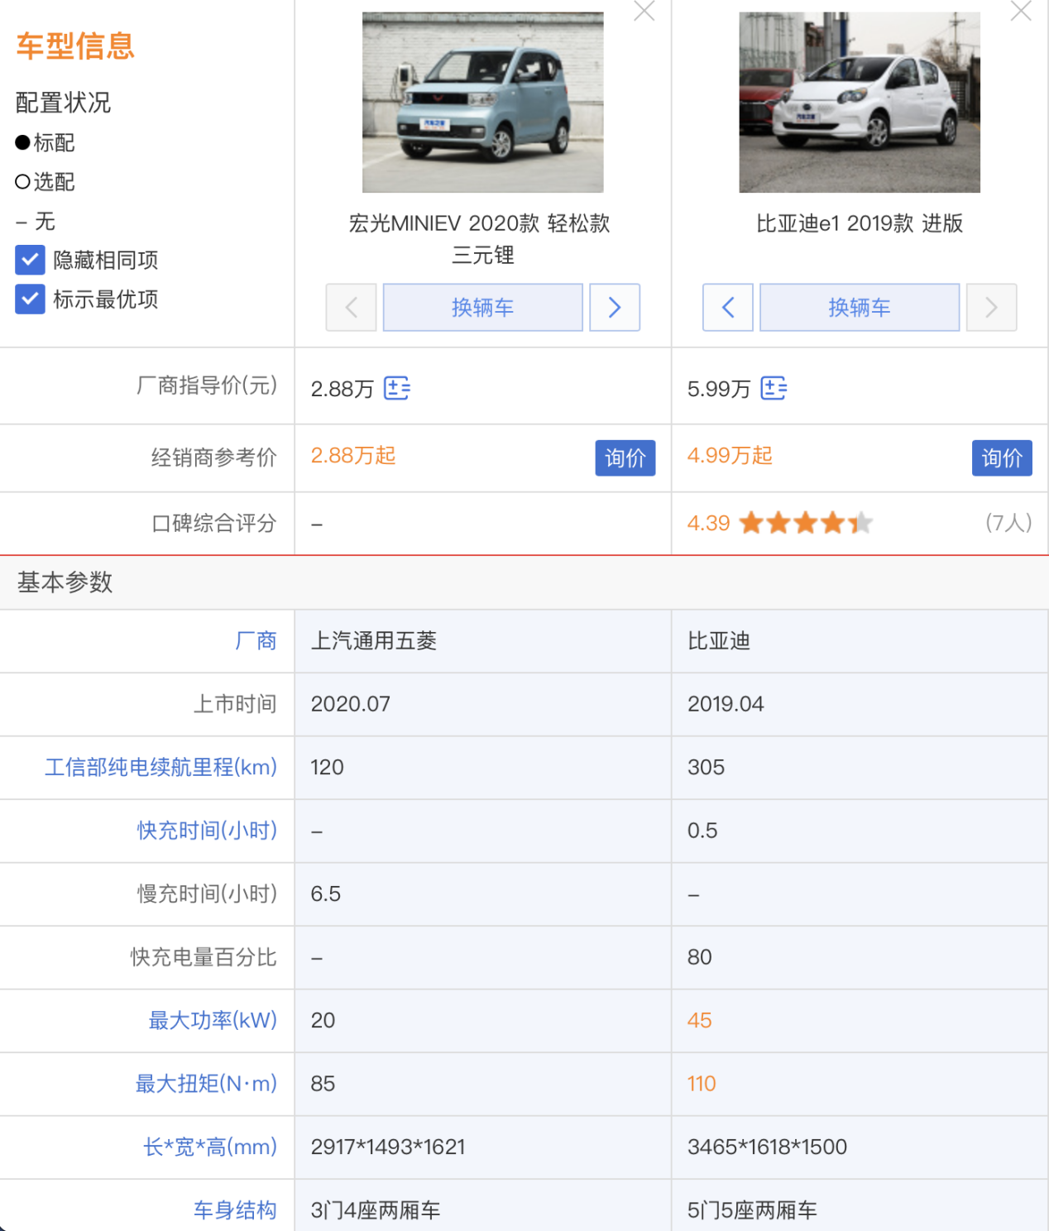
Task: Click the 口碑综合评分 row label
Action: tap(214, 523)
